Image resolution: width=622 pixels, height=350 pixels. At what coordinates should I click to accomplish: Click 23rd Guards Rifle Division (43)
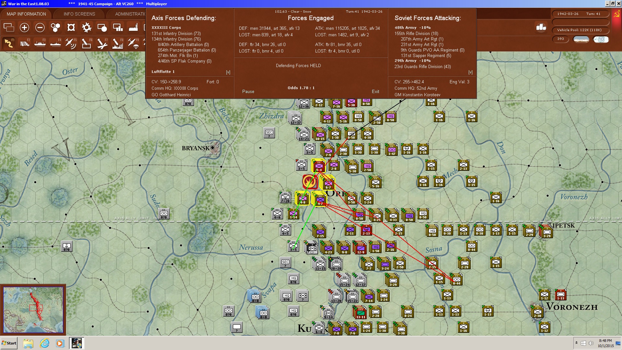click(x=422, y=67)
